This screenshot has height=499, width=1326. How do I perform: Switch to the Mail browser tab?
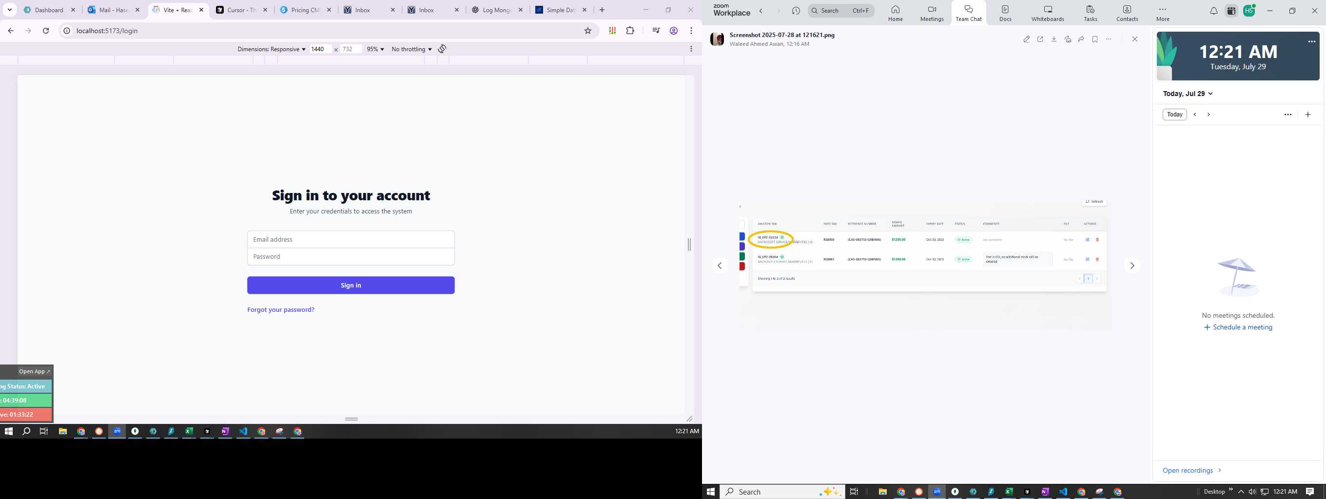(x=113, y=10)
